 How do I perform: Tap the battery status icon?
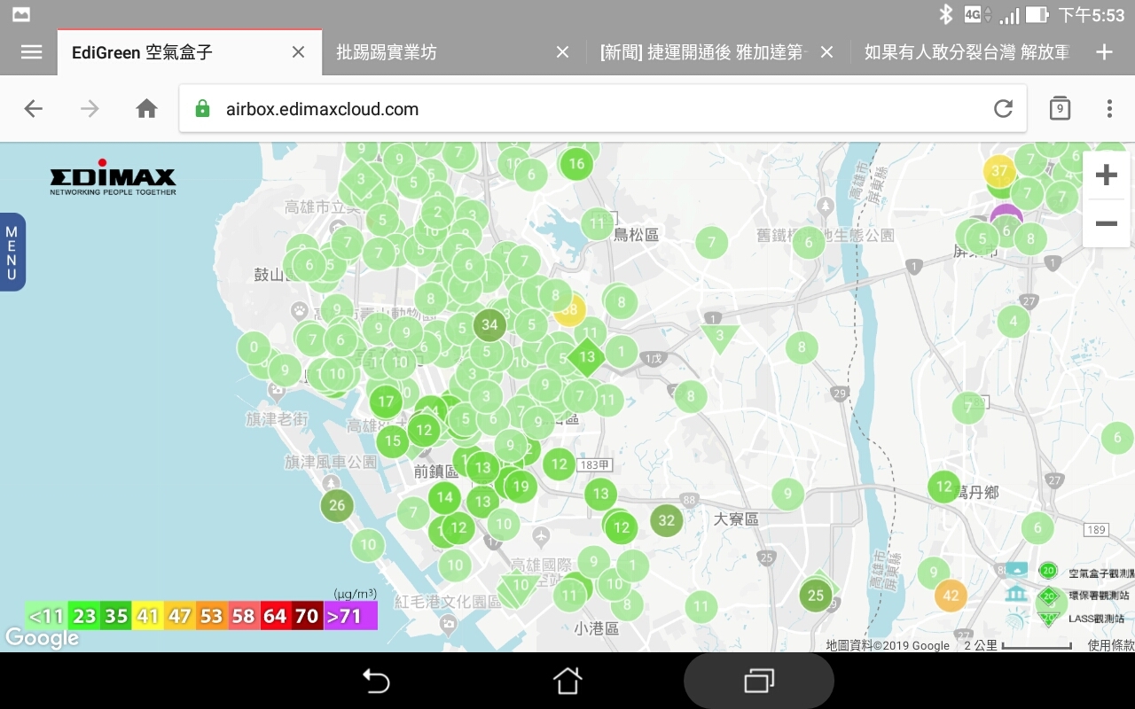[1037, 15]
